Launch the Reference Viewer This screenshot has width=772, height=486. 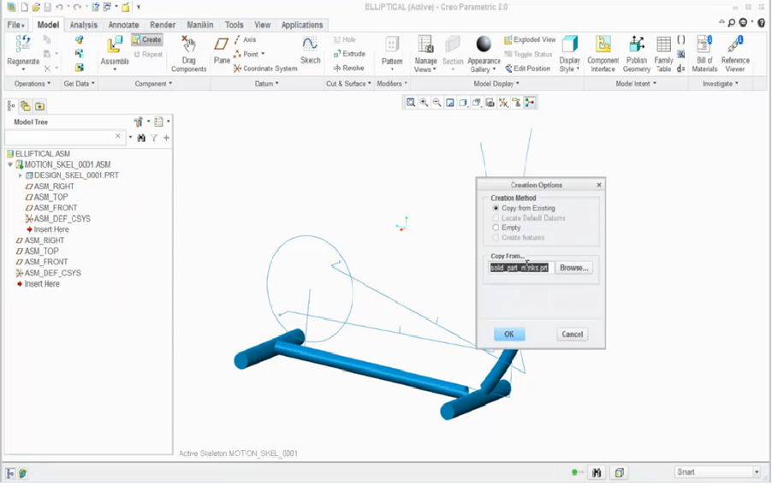point(735,54)
